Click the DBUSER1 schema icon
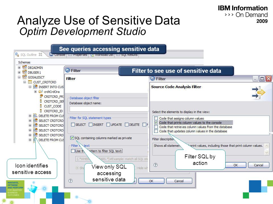Viewport: 273px width, 204px height. tap(24, 72)
